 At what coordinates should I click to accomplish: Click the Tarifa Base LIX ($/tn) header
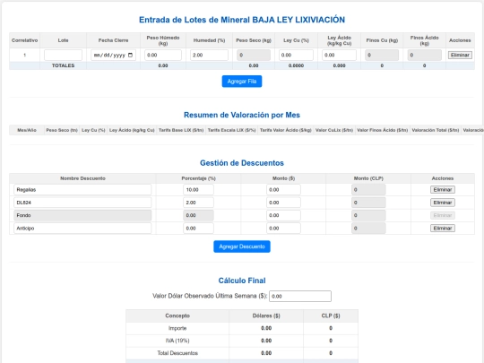181,130
